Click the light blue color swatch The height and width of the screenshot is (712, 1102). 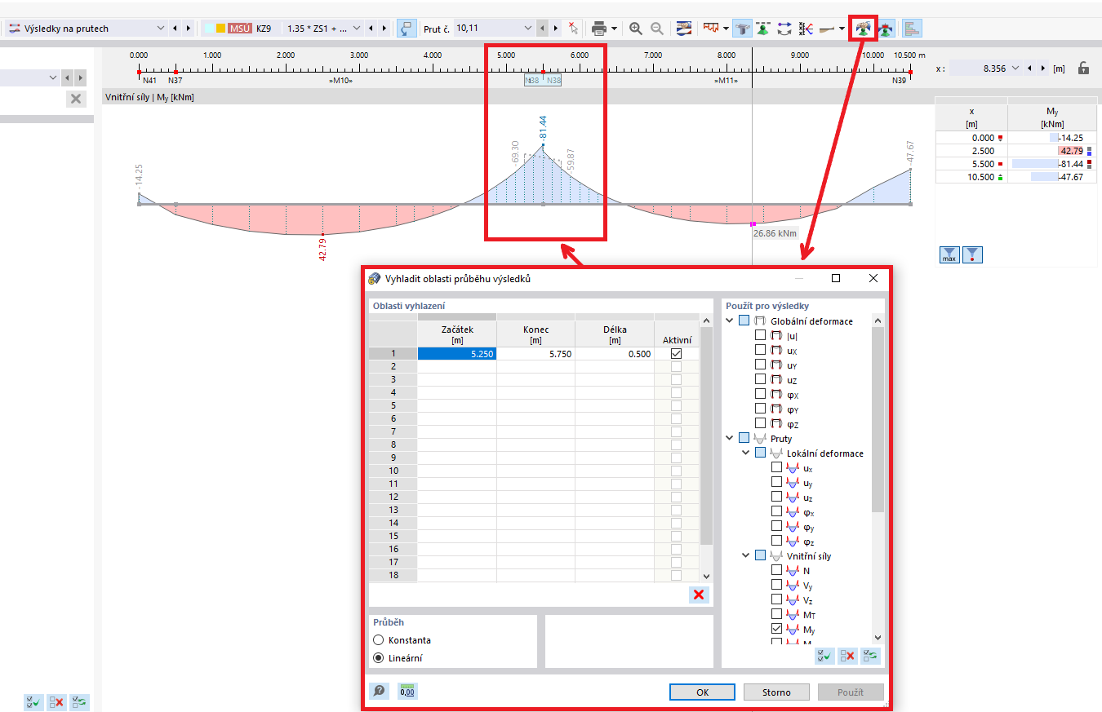click(209, 29)
